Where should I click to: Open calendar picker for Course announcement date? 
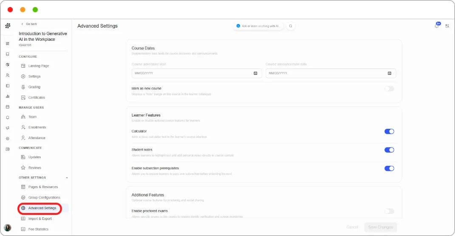pyautogui.click(x=390, y=73)
